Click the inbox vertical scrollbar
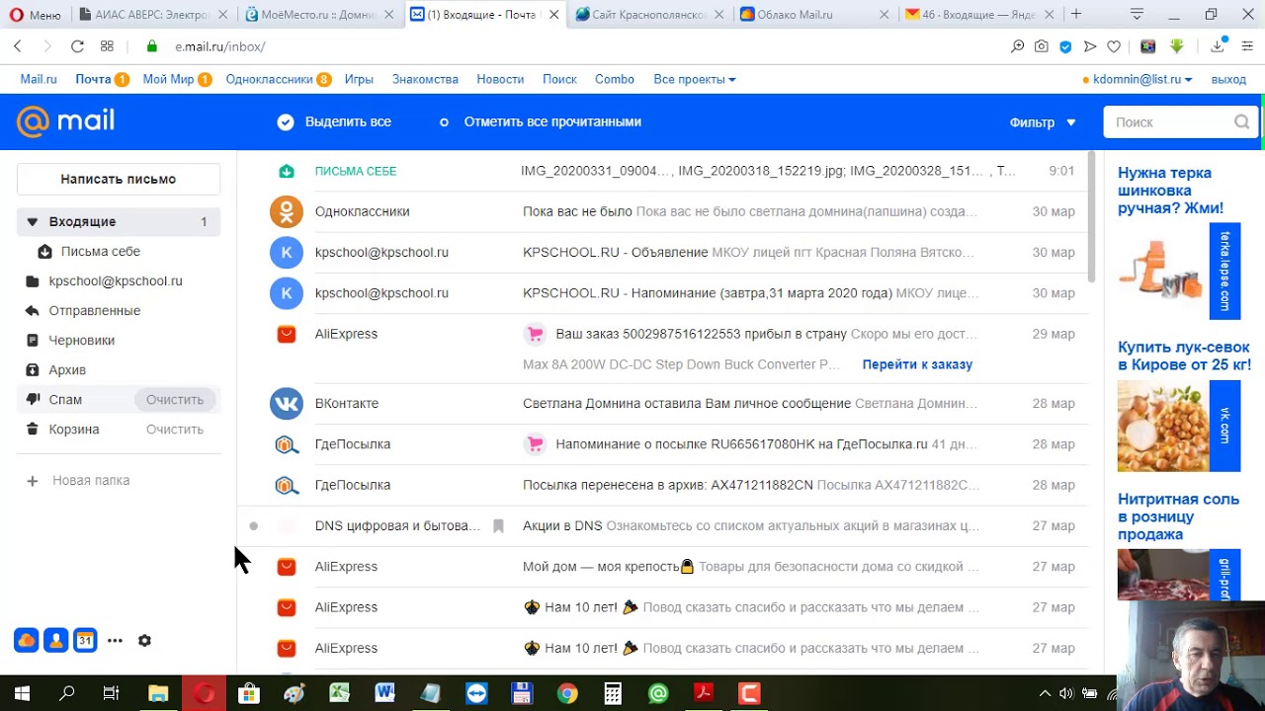Screen dimensions: 1265x711 1091,217
